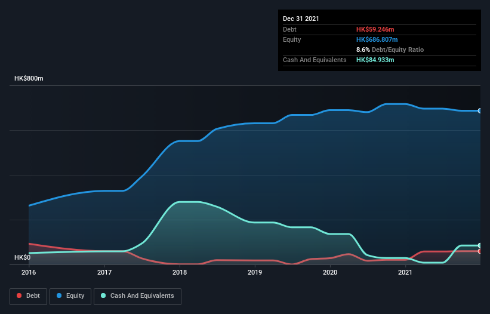Click the 2016 x-axis label
The height and width of the screenshot is (314, 490).
click(29, 272)
